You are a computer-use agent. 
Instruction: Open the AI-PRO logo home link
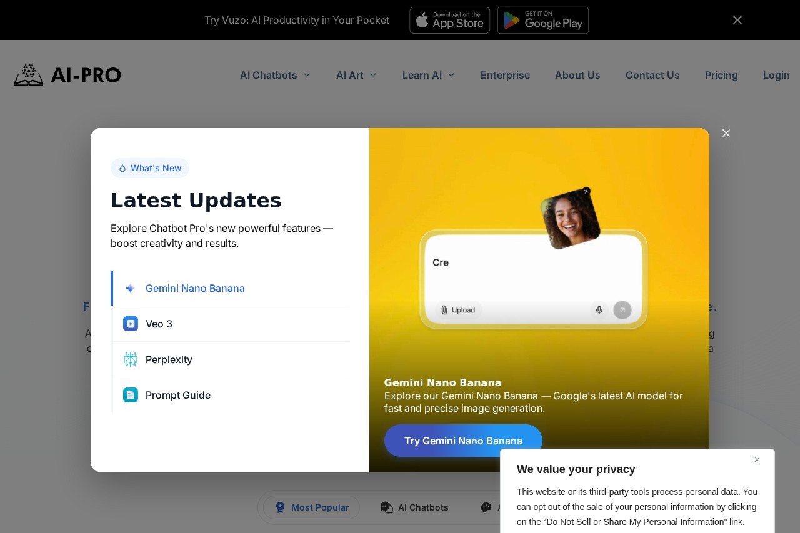[x=67, y=75]
